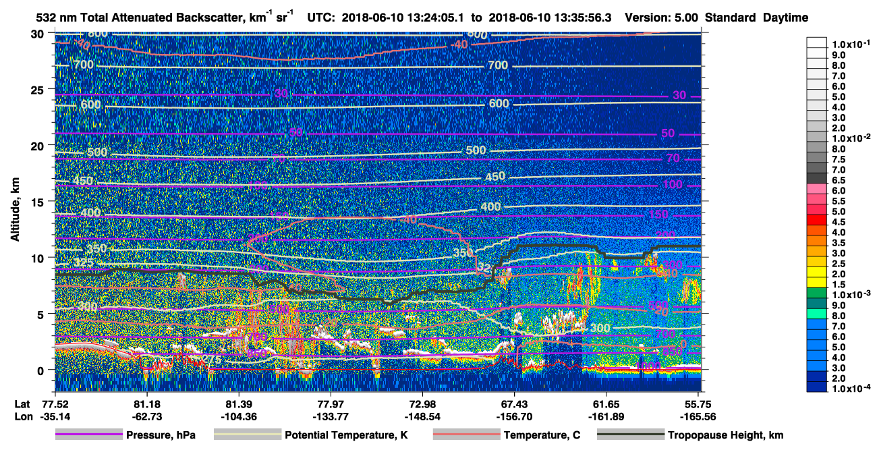
Task: Click the 'Altitude, km' axis title
Action: tap(15, 210)
